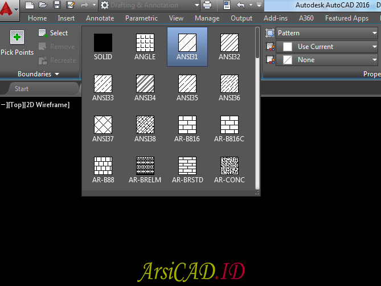Viewport: 381px width, 286px height.
Task: Open the Annotate ribbon tab
Action: coord(100,18)
